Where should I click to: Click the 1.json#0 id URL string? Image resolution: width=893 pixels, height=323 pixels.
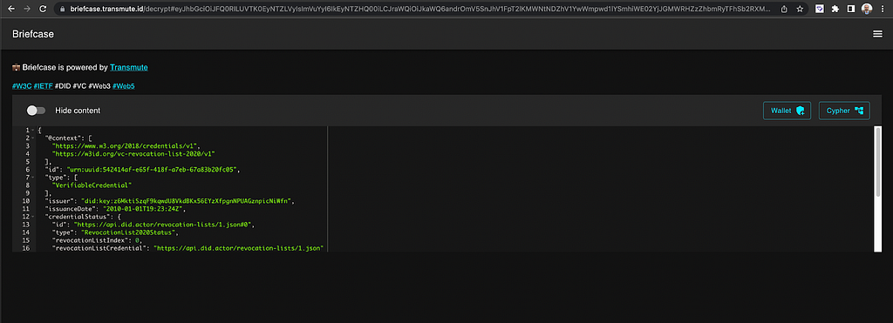[164, 225]
